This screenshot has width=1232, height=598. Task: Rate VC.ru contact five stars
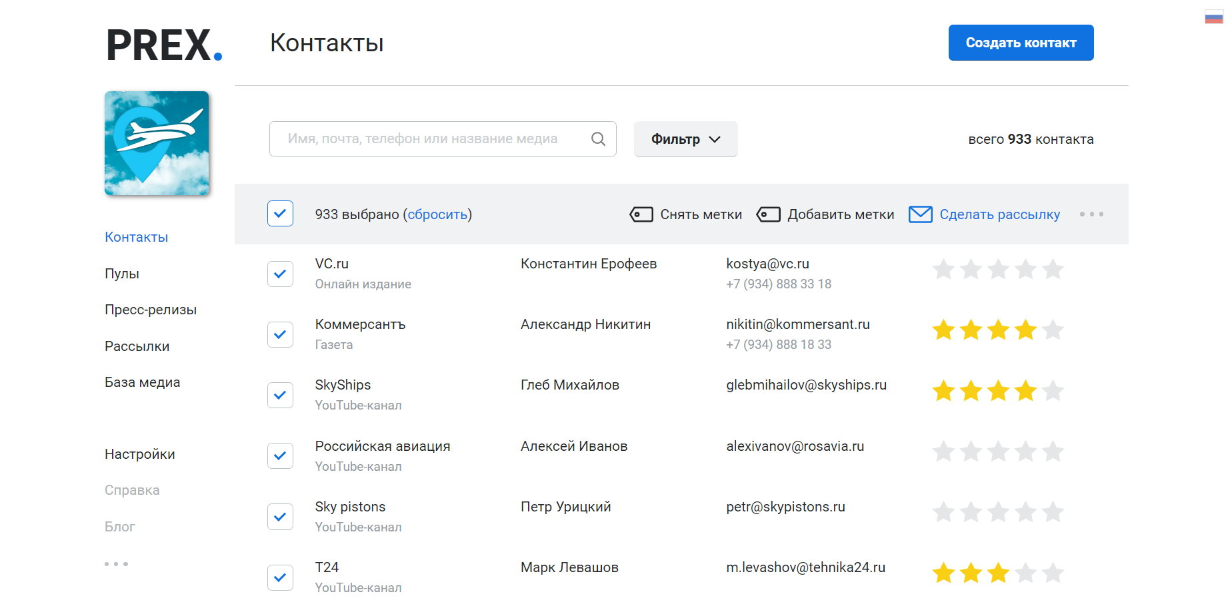click(x=1053, y=270)
